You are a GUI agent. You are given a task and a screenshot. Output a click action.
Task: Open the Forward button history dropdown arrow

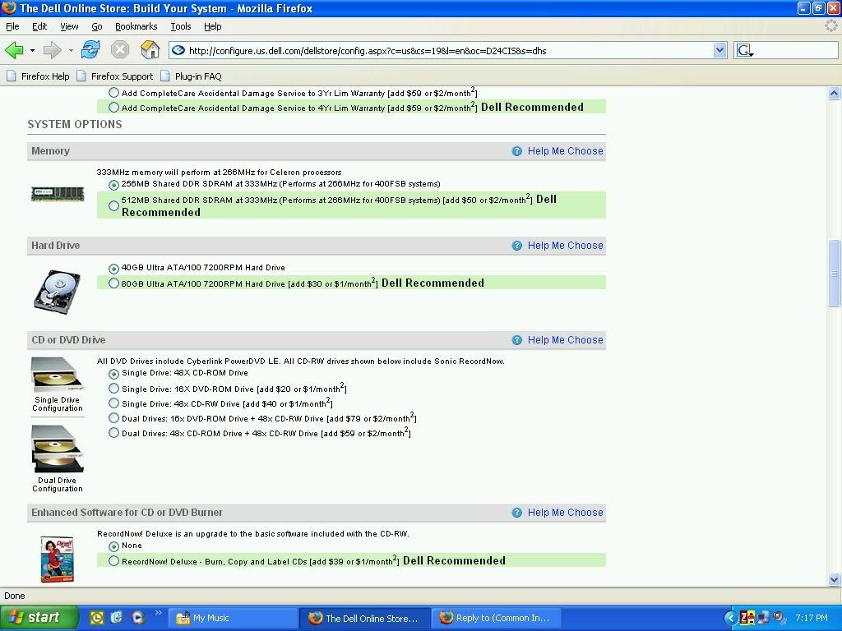pyautogui.click(x=71, y=50)
